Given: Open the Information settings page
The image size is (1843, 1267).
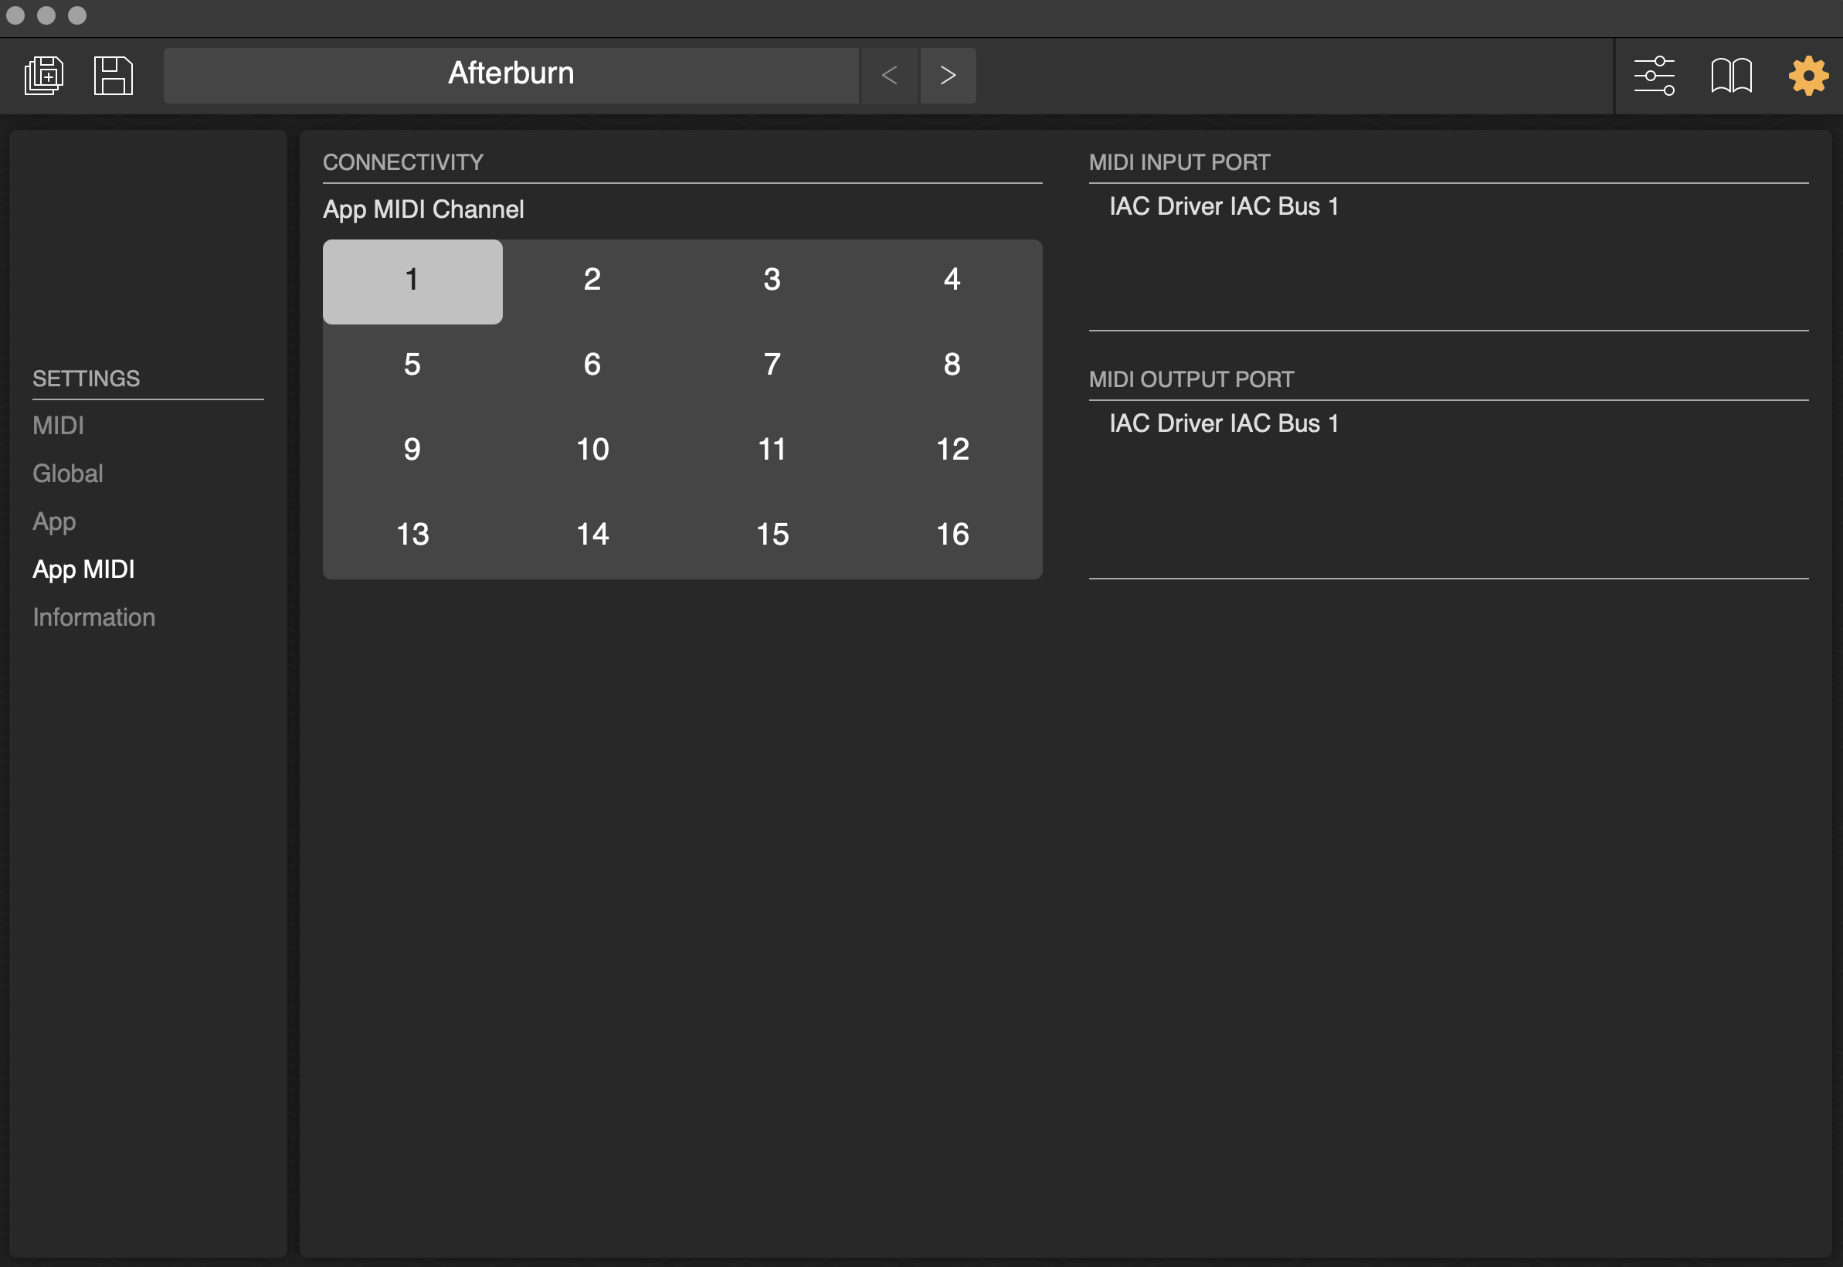Looking at the screenshot, I should pyautogui.click(x=93, y=617).
